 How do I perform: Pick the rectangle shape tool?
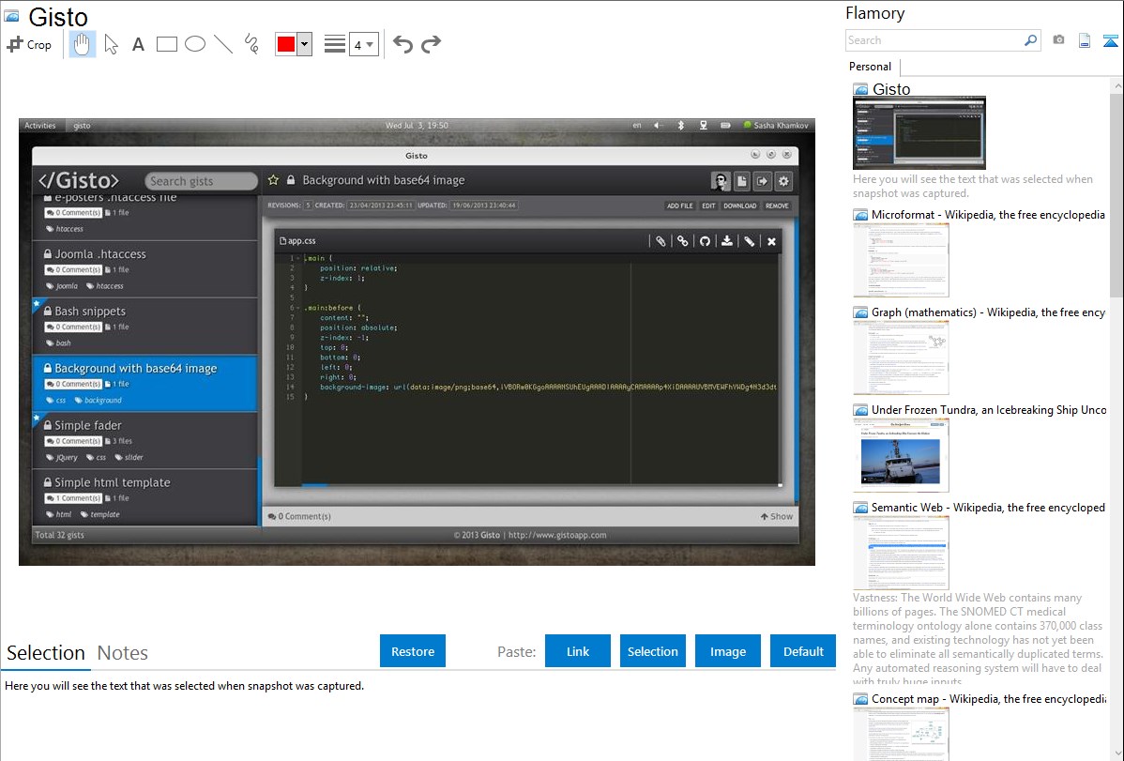(166, 44)
